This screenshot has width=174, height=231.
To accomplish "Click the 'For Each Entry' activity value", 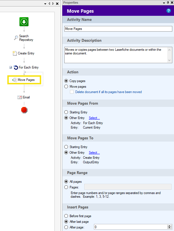I will (x=93, y=123).
